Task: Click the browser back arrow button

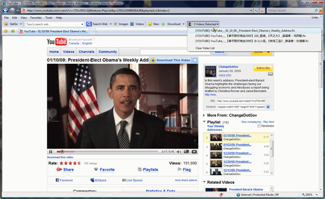Action: [x=5, y=10]
